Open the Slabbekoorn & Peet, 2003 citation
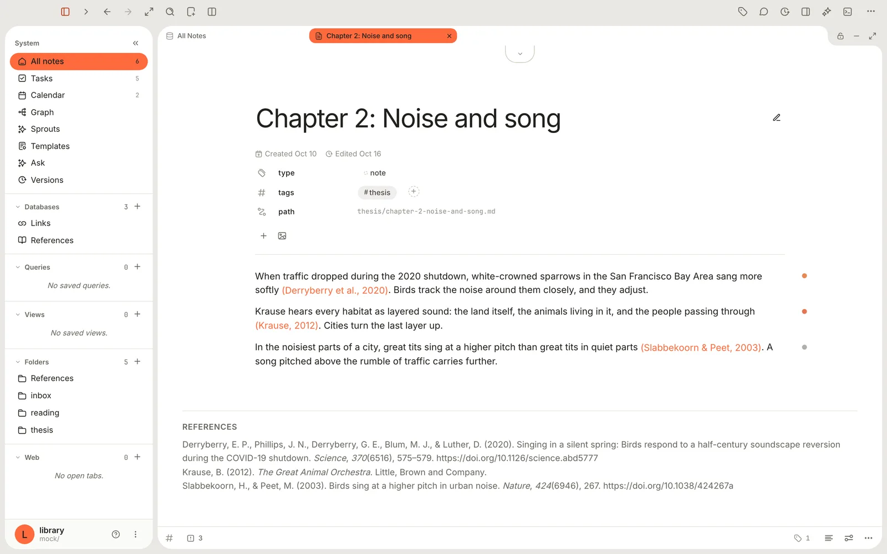 [701, 347]
